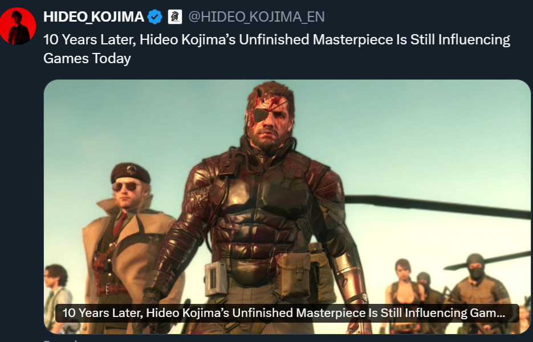Click the helicopter rotor blade in the image
Viewport: 533px width, 342px height.
pyautogui.click(x=438, y=206)
